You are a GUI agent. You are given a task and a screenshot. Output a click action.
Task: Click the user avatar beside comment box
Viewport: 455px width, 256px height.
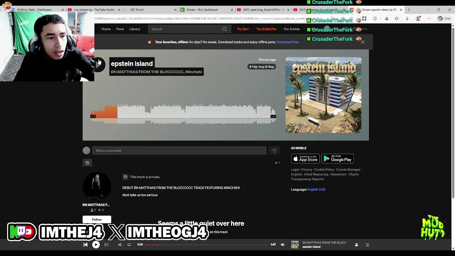(x=86, y=151)
